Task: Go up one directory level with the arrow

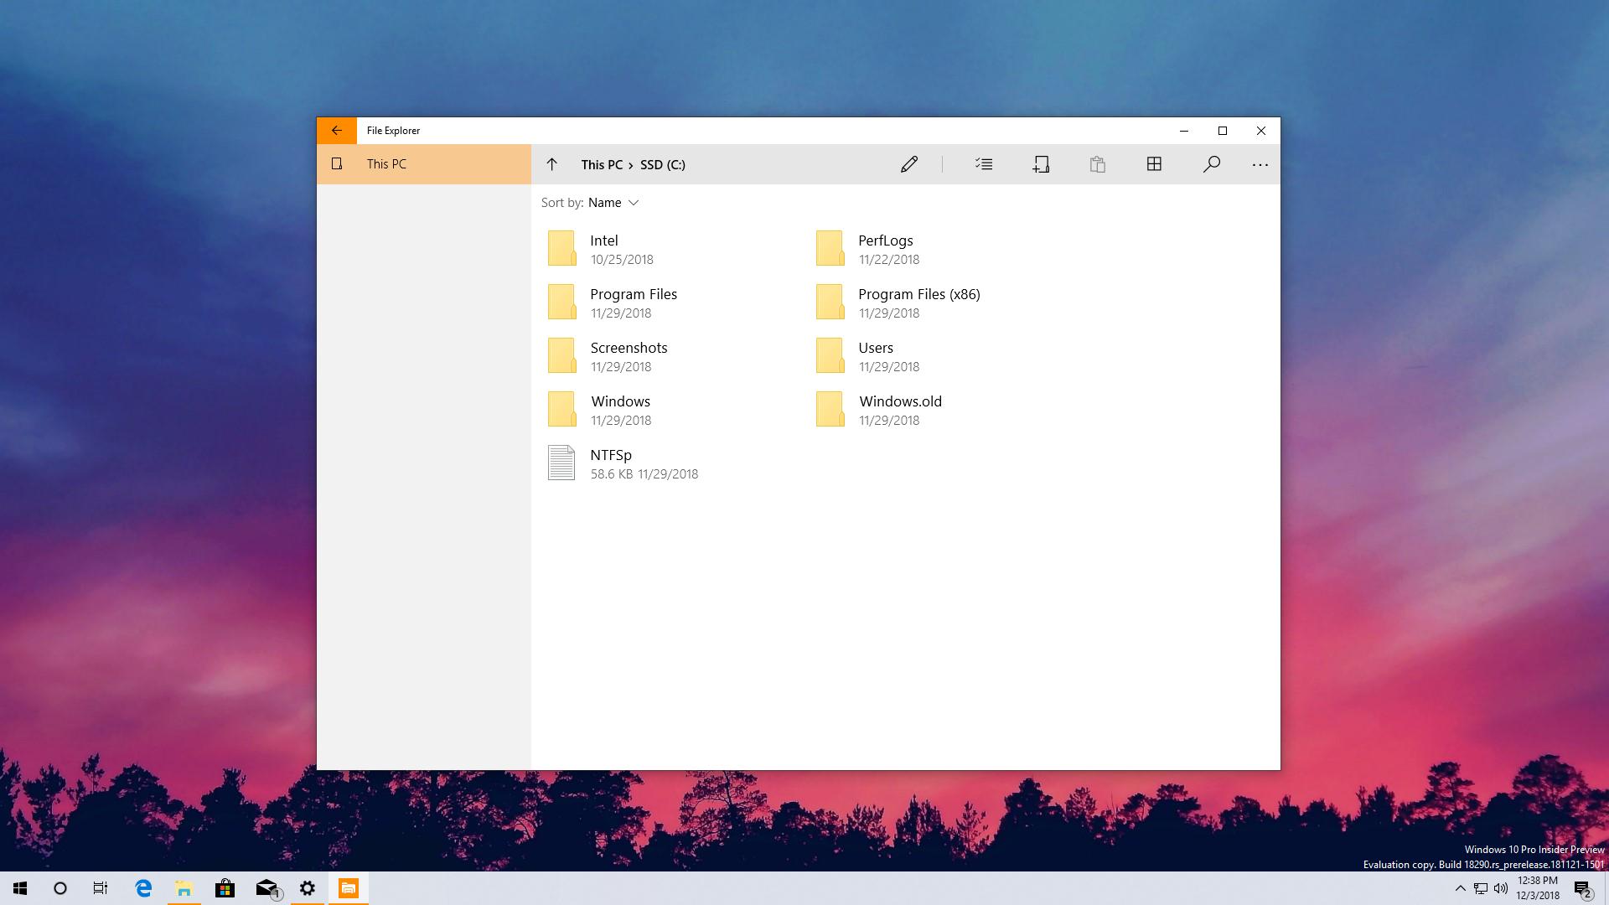Action: coord(552,164)
